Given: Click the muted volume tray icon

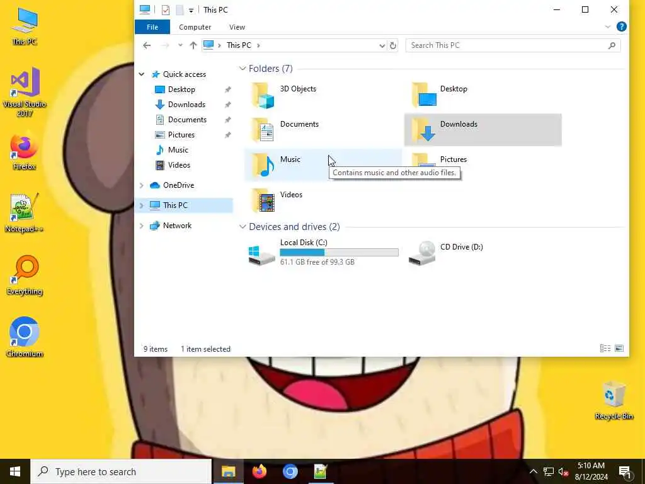Looking at the screenshot, I should pos(563,471).
